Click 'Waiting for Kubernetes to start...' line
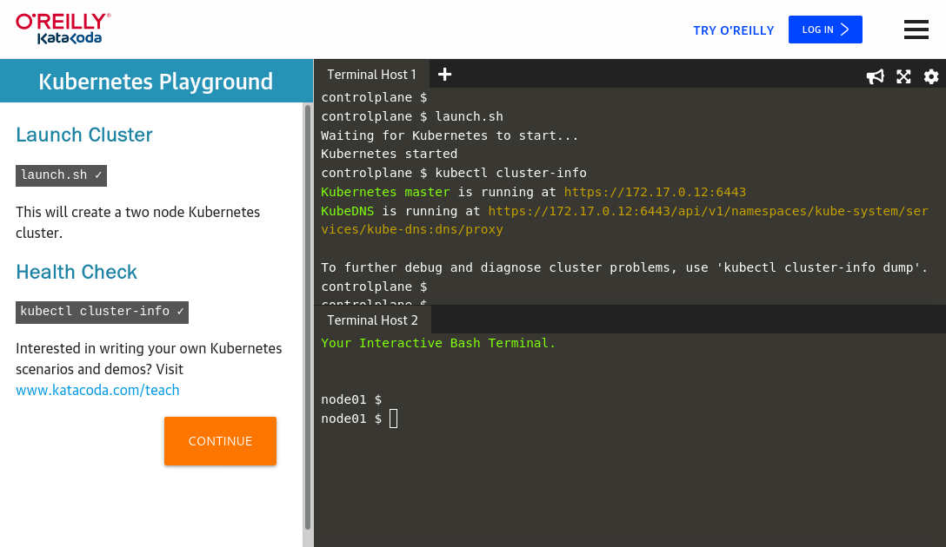946x547 pixels. (x=450, y=135)
